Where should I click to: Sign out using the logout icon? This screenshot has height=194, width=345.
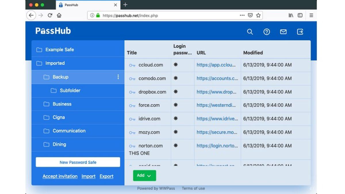300,32
